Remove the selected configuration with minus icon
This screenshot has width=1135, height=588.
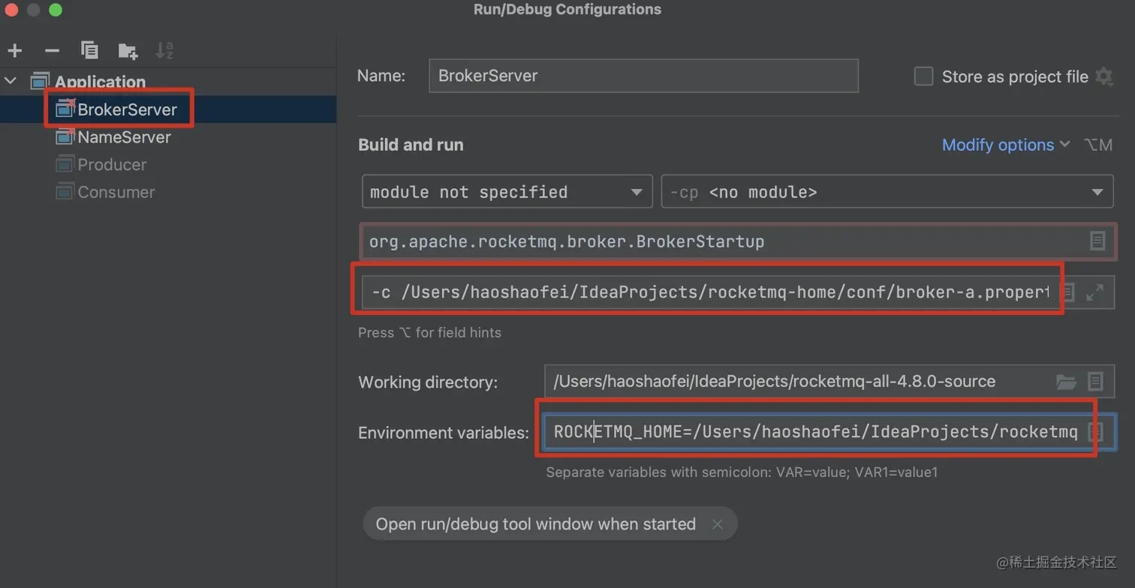(x=52, y=51)
